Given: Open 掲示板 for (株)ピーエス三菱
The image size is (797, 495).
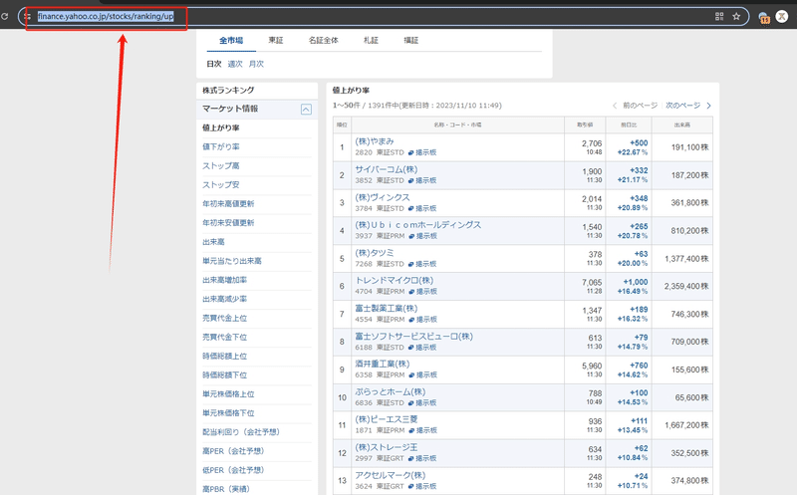Looking at the screenshot, I should (x=422, y=430).
